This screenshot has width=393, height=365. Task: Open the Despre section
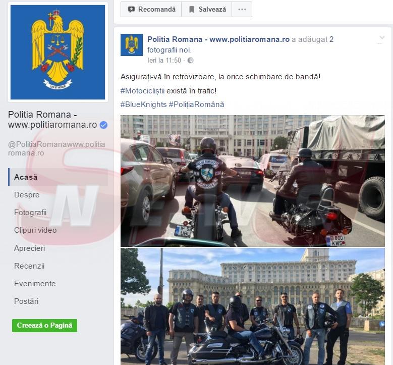(27, 195)
